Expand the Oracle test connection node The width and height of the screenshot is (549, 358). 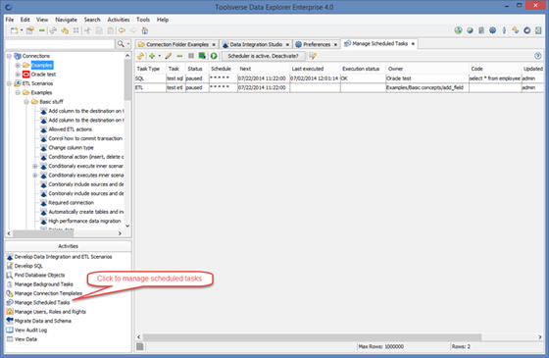[x=18, y=75]
